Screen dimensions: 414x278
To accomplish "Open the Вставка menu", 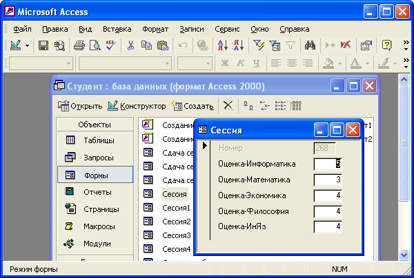I will [x=117, y=29].
